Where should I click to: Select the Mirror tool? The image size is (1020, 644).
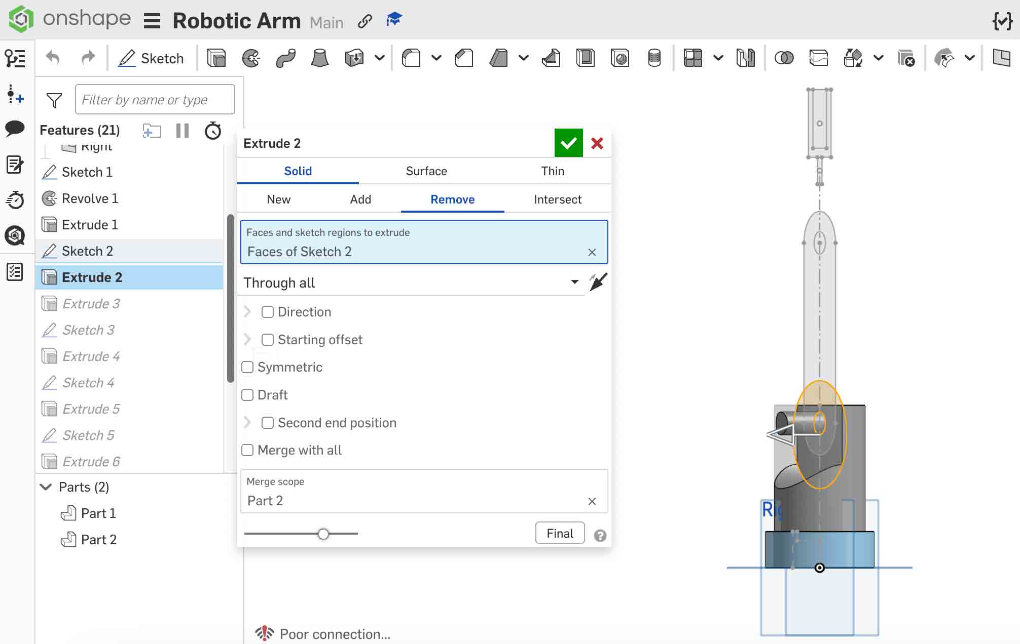tap(745, 58)
